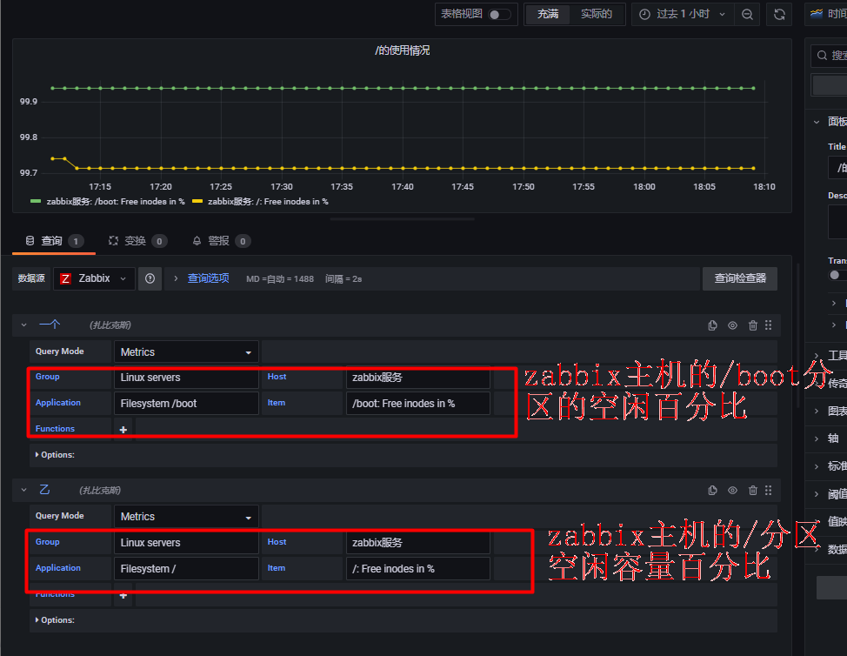Click legend label zabbix服务: /boot: Free inodes in %
Image resolution: width=847 pixels, height=656 pixels.
tap(116, 202)
